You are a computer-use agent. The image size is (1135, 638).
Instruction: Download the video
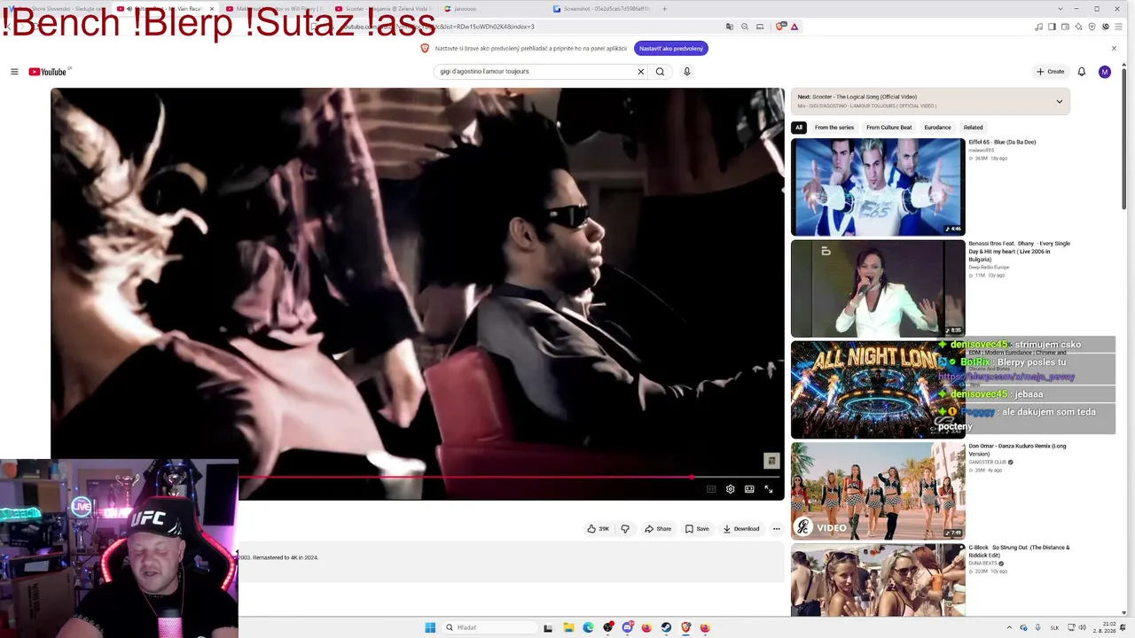click(x=741, y=529)
